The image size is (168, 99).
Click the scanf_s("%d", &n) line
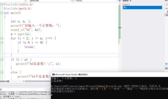point(26,30)
